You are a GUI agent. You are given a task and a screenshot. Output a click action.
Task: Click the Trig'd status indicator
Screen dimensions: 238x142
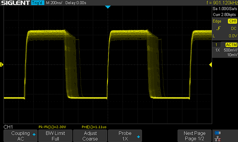click(x=38, y=3)
